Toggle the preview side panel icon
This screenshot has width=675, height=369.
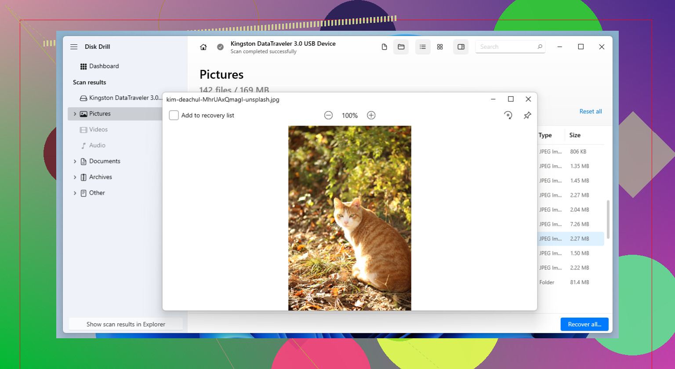tap(461, 47)
